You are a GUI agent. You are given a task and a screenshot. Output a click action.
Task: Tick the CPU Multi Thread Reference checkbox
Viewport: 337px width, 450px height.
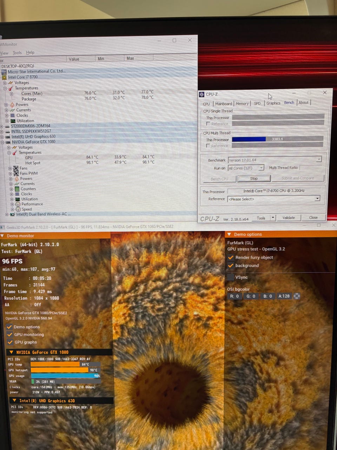point(208,146)
